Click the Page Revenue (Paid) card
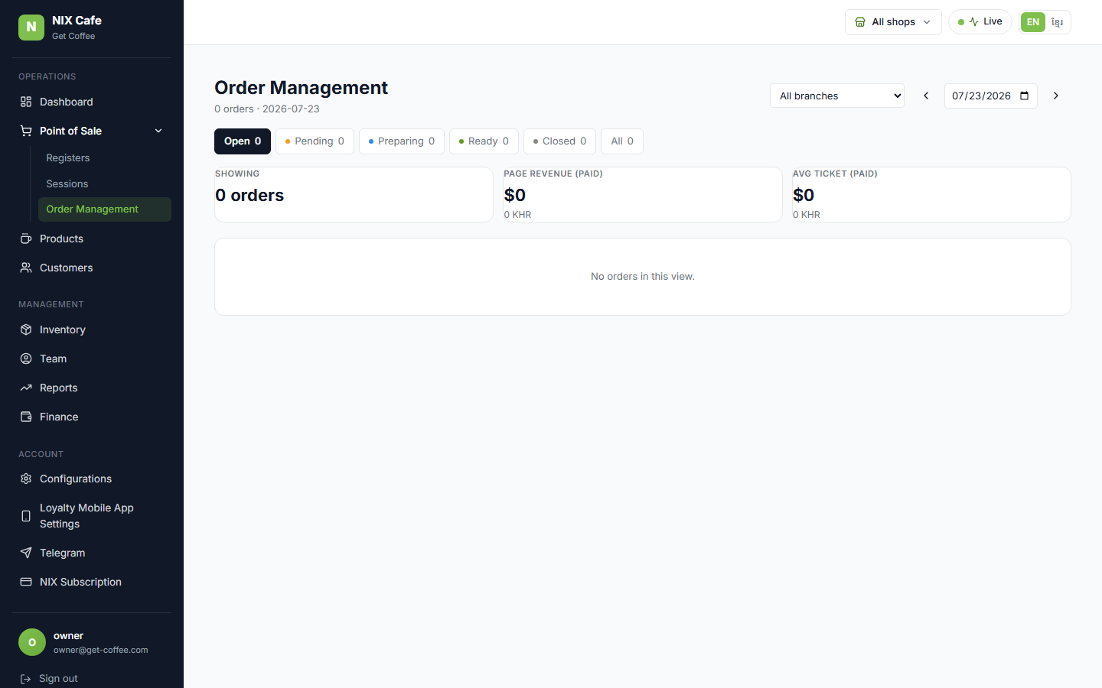Image resolution: width=1102 pixels, height=688 pixels. pyautogui.click(x=643, y=194)
